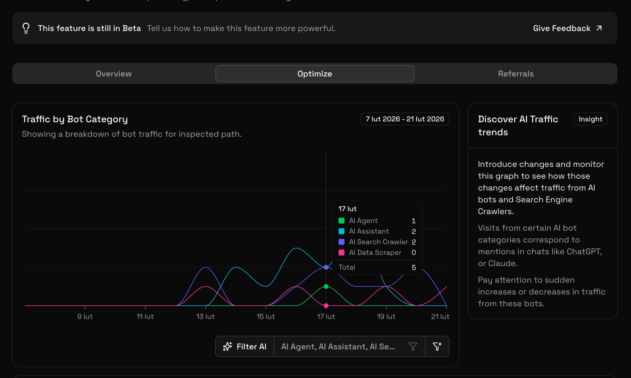
Task: Open the Referrals tab
Action: coord(516,74)
